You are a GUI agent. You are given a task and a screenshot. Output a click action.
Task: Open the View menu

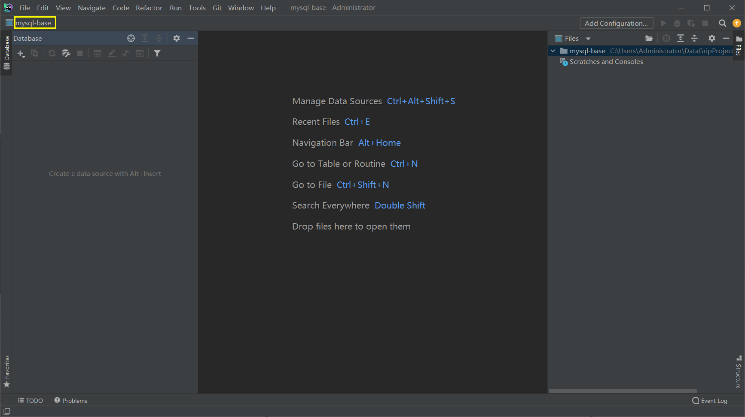pos(63,8)
